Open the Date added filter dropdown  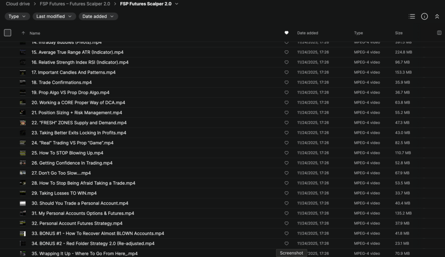click(98, 16)
